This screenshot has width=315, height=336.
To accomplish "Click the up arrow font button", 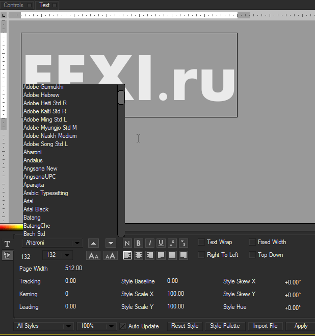I will coord(93,243).
